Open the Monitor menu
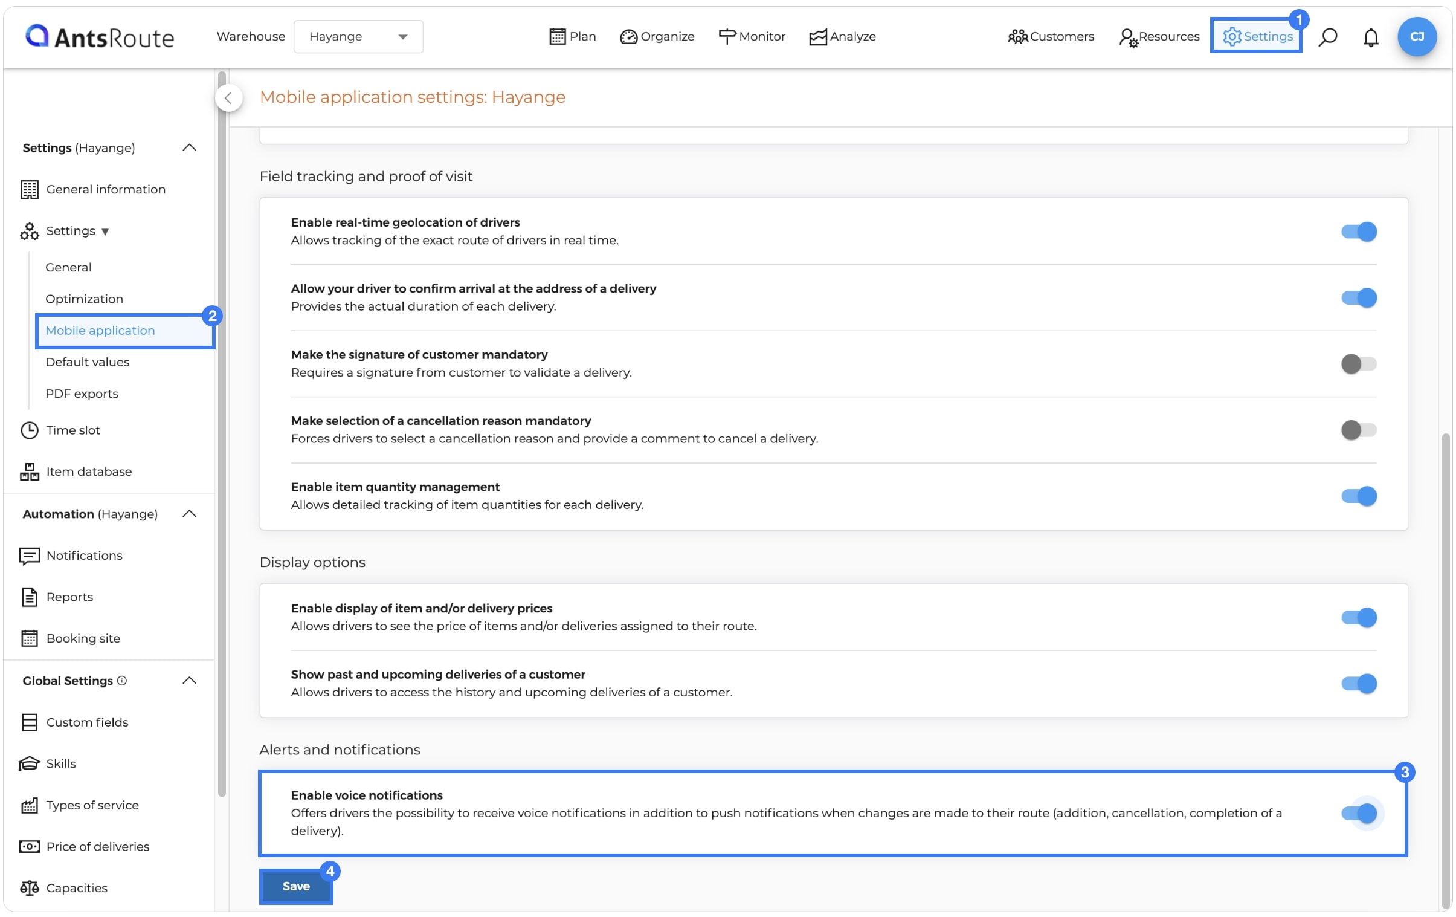The height and width of the screenshot is (917, 1456). tap(751, 36)
